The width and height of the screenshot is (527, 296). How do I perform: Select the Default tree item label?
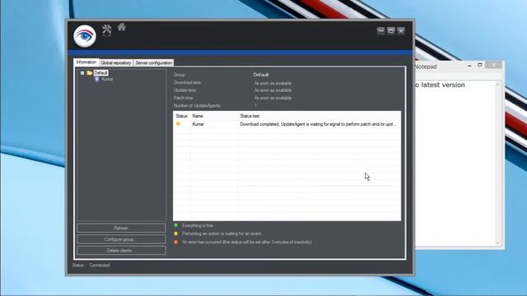pos(100,73)
